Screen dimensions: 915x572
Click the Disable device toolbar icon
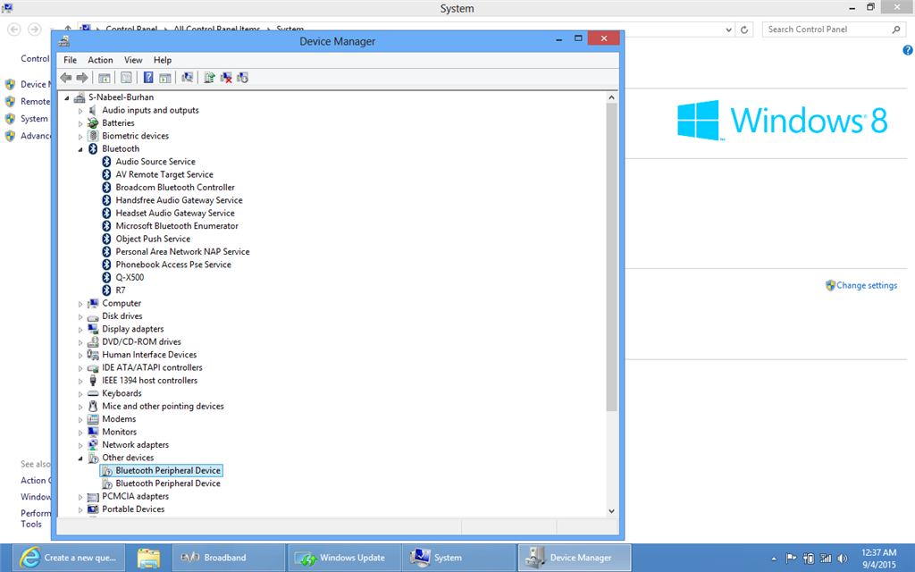243,78
